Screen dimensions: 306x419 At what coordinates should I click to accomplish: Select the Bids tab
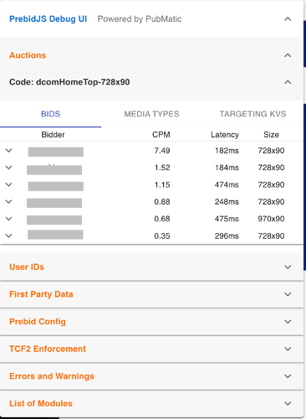pos(50,114)
